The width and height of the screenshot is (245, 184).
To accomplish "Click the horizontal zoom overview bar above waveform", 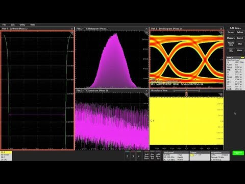I will [186, 91].
